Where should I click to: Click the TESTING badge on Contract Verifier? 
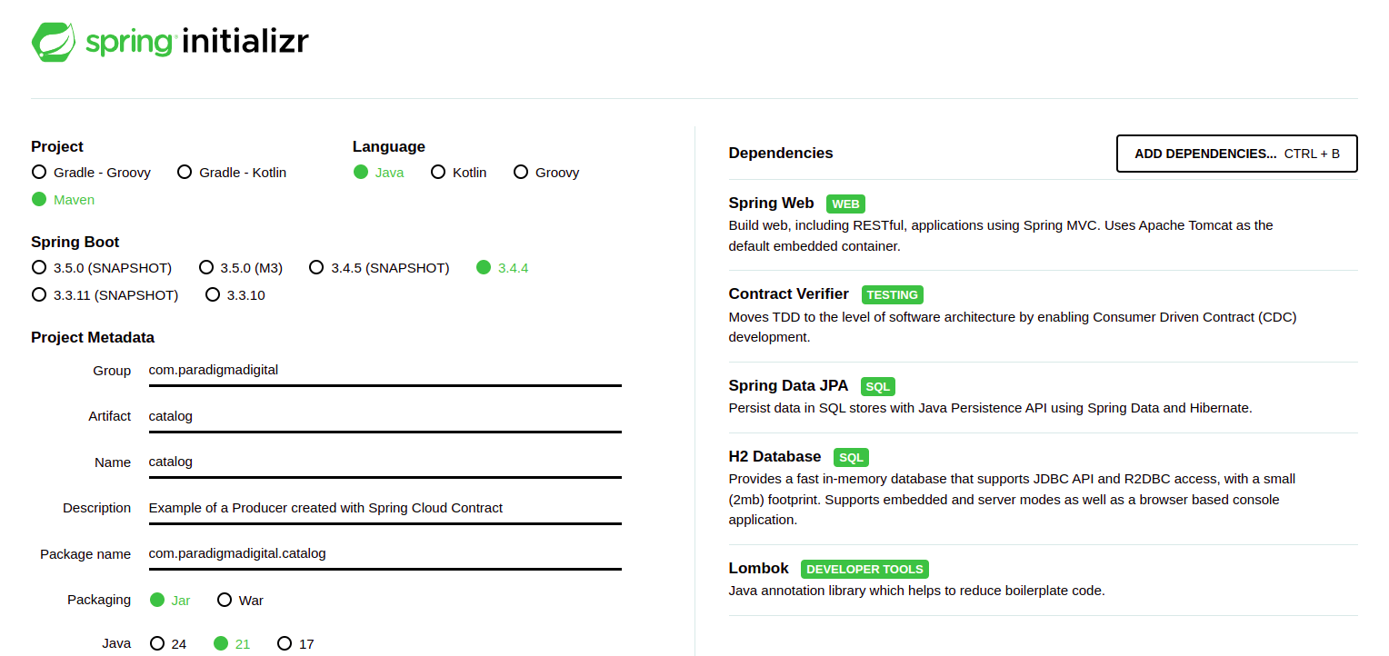coord(892,294)
